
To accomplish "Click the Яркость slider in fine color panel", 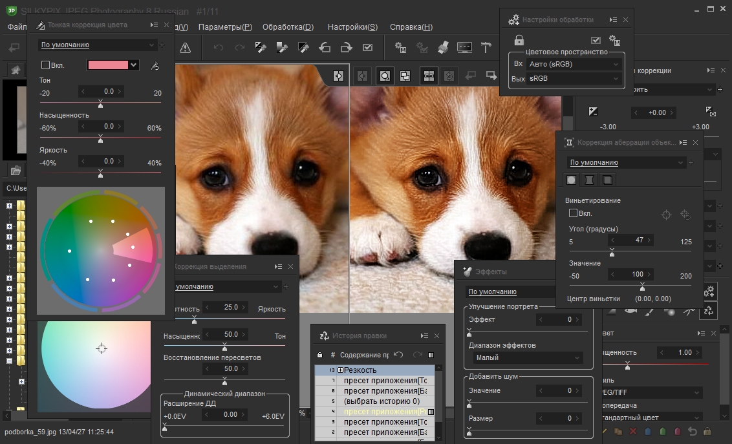I will tap(100, 173).
